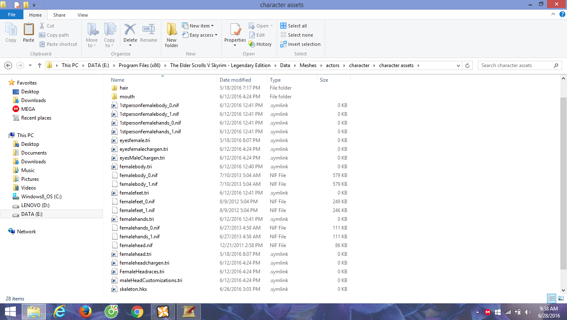Screen dimensions: 567x320
Task: Click the Refresh button beside address bar
Action: tap(467, 65)
